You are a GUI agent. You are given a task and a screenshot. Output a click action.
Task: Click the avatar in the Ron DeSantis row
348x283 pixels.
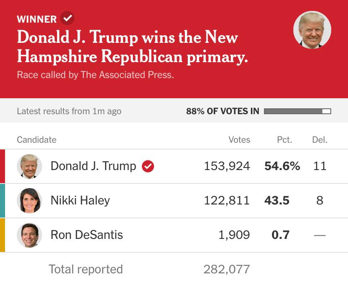click(29, 235)
